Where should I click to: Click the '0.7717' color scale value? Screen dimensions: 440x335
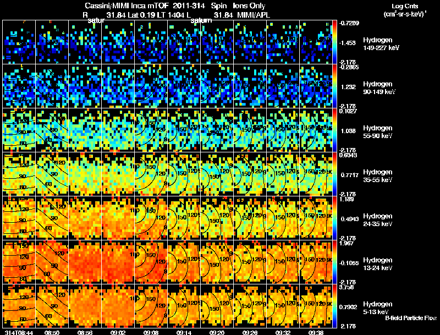click(x=350, y=175)
